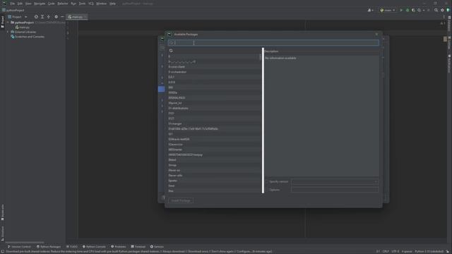Click the splitter bar beside the package list

[x=263, y=121]
